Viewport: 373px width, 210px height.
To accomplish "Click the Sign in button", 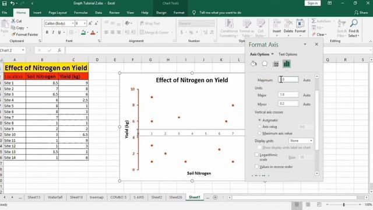I will pyautogui.click(x=312, y=3).
